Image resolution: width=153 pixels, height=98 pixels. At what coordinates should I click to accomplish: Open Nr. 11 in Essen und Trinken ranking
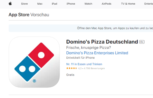point(84,64)
